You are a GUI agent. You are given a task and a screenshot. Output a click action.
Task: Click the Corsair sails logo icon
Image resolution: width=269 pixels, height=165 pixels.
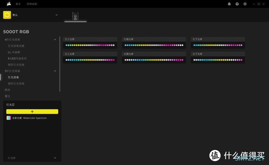9,4
